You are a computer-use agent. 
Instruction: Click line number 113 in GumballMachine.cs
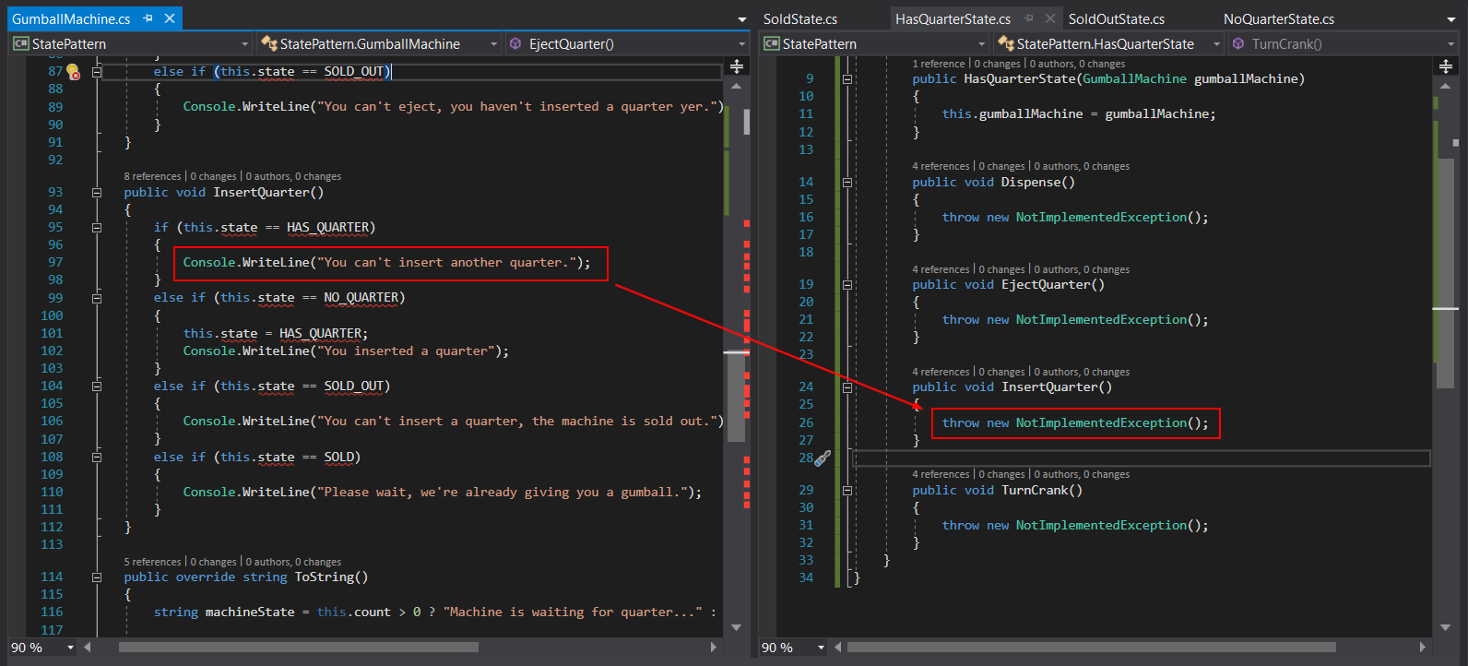[x=52, y=545]
